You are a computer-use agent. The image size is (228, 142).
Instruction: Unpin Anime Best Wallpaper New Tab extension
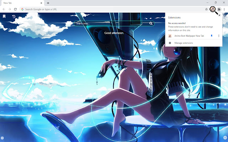pyautogui.click(x=212, y=35)
